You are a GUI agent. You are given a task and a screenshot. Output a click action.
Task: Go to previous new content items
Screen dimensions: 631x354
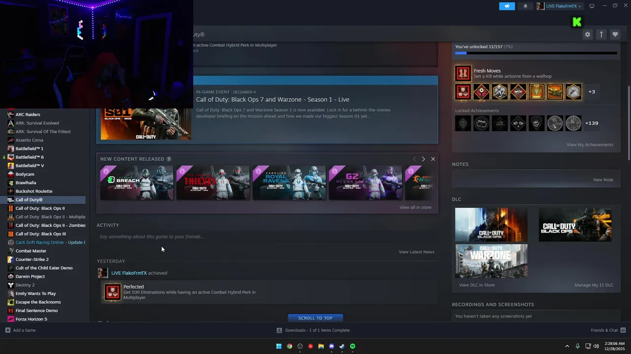414,159
